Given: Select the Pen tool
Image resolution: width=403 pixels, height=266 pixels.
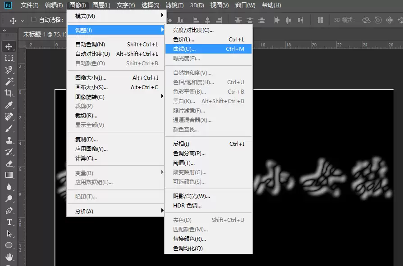Looking at the screenshot, I should pos(9,210).
